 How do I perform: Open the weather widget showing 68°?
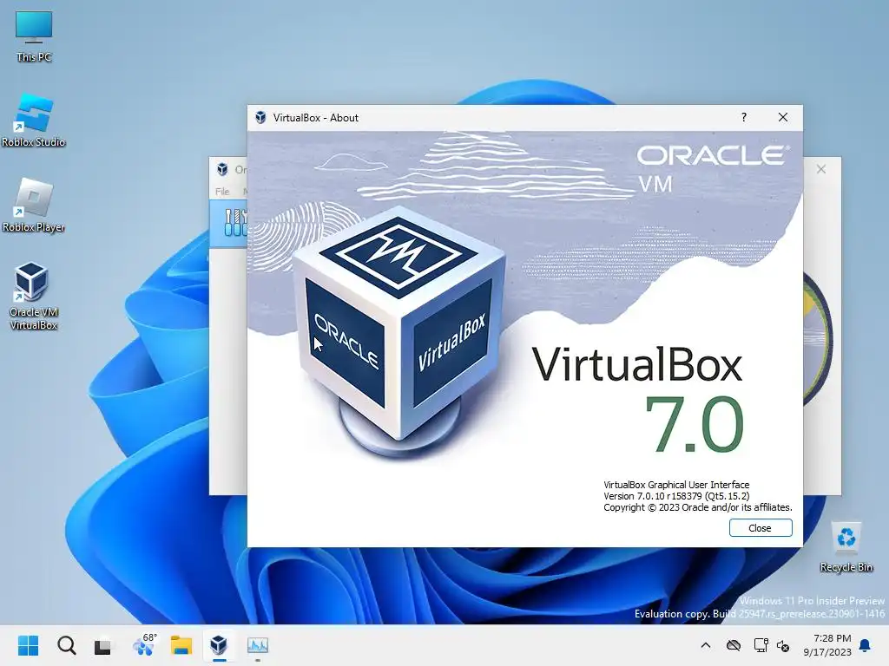[143, 644]
